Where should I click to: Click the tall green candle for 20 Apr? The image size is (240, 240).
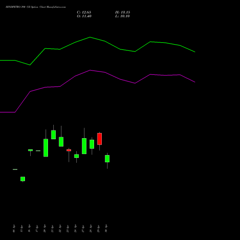pos(46,148)
